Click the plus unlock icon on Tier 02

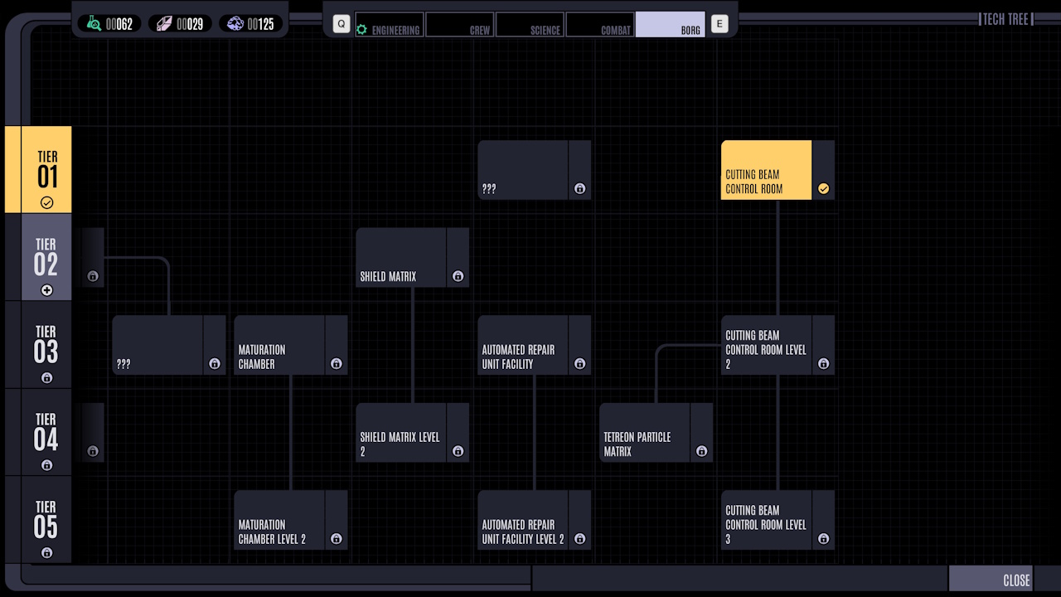click(47, 290)
